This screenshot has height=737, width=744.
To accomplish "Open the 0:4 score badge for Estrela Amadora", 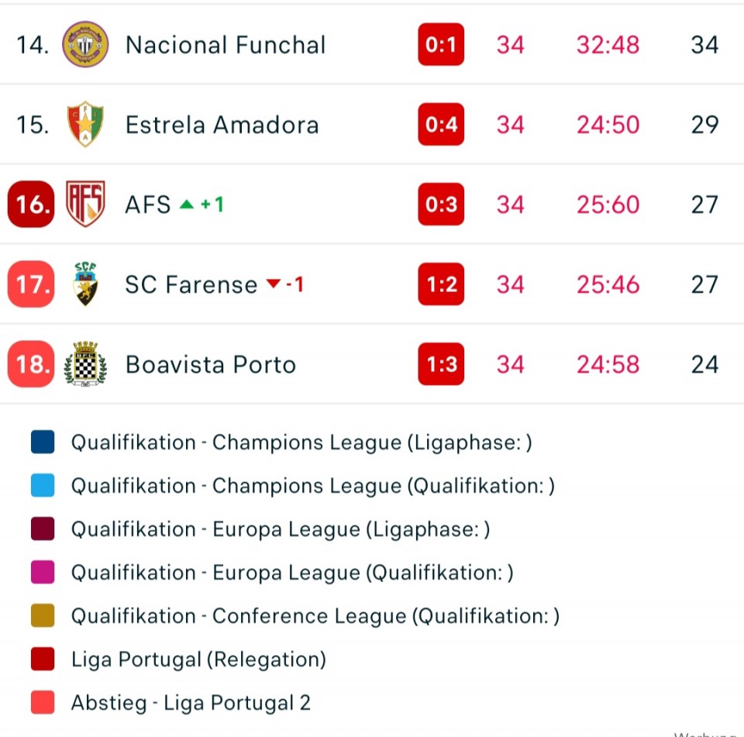I will click(441, 124).
